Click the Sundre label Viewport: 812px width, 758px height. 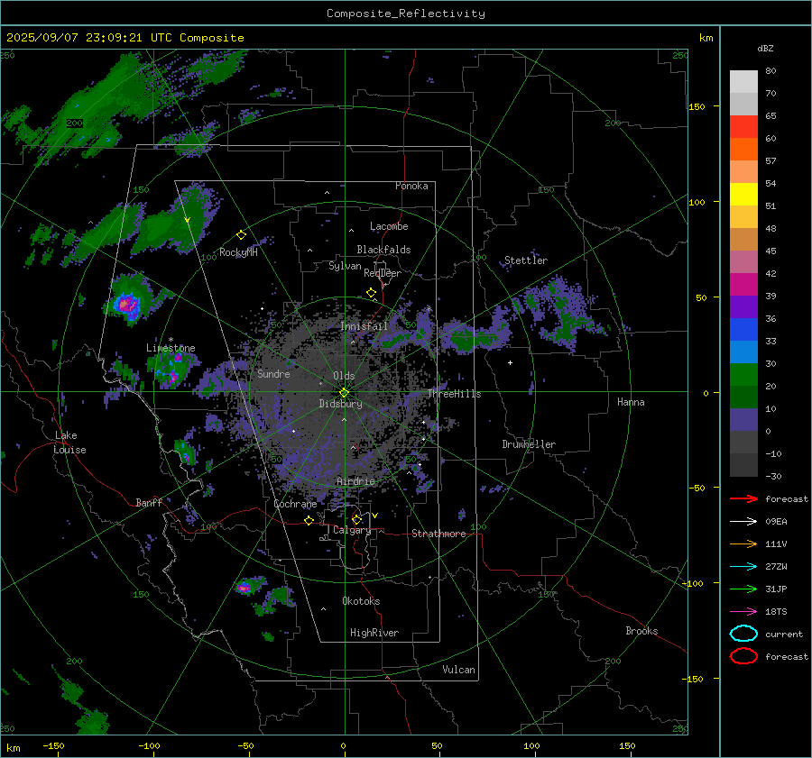[273, 374]
